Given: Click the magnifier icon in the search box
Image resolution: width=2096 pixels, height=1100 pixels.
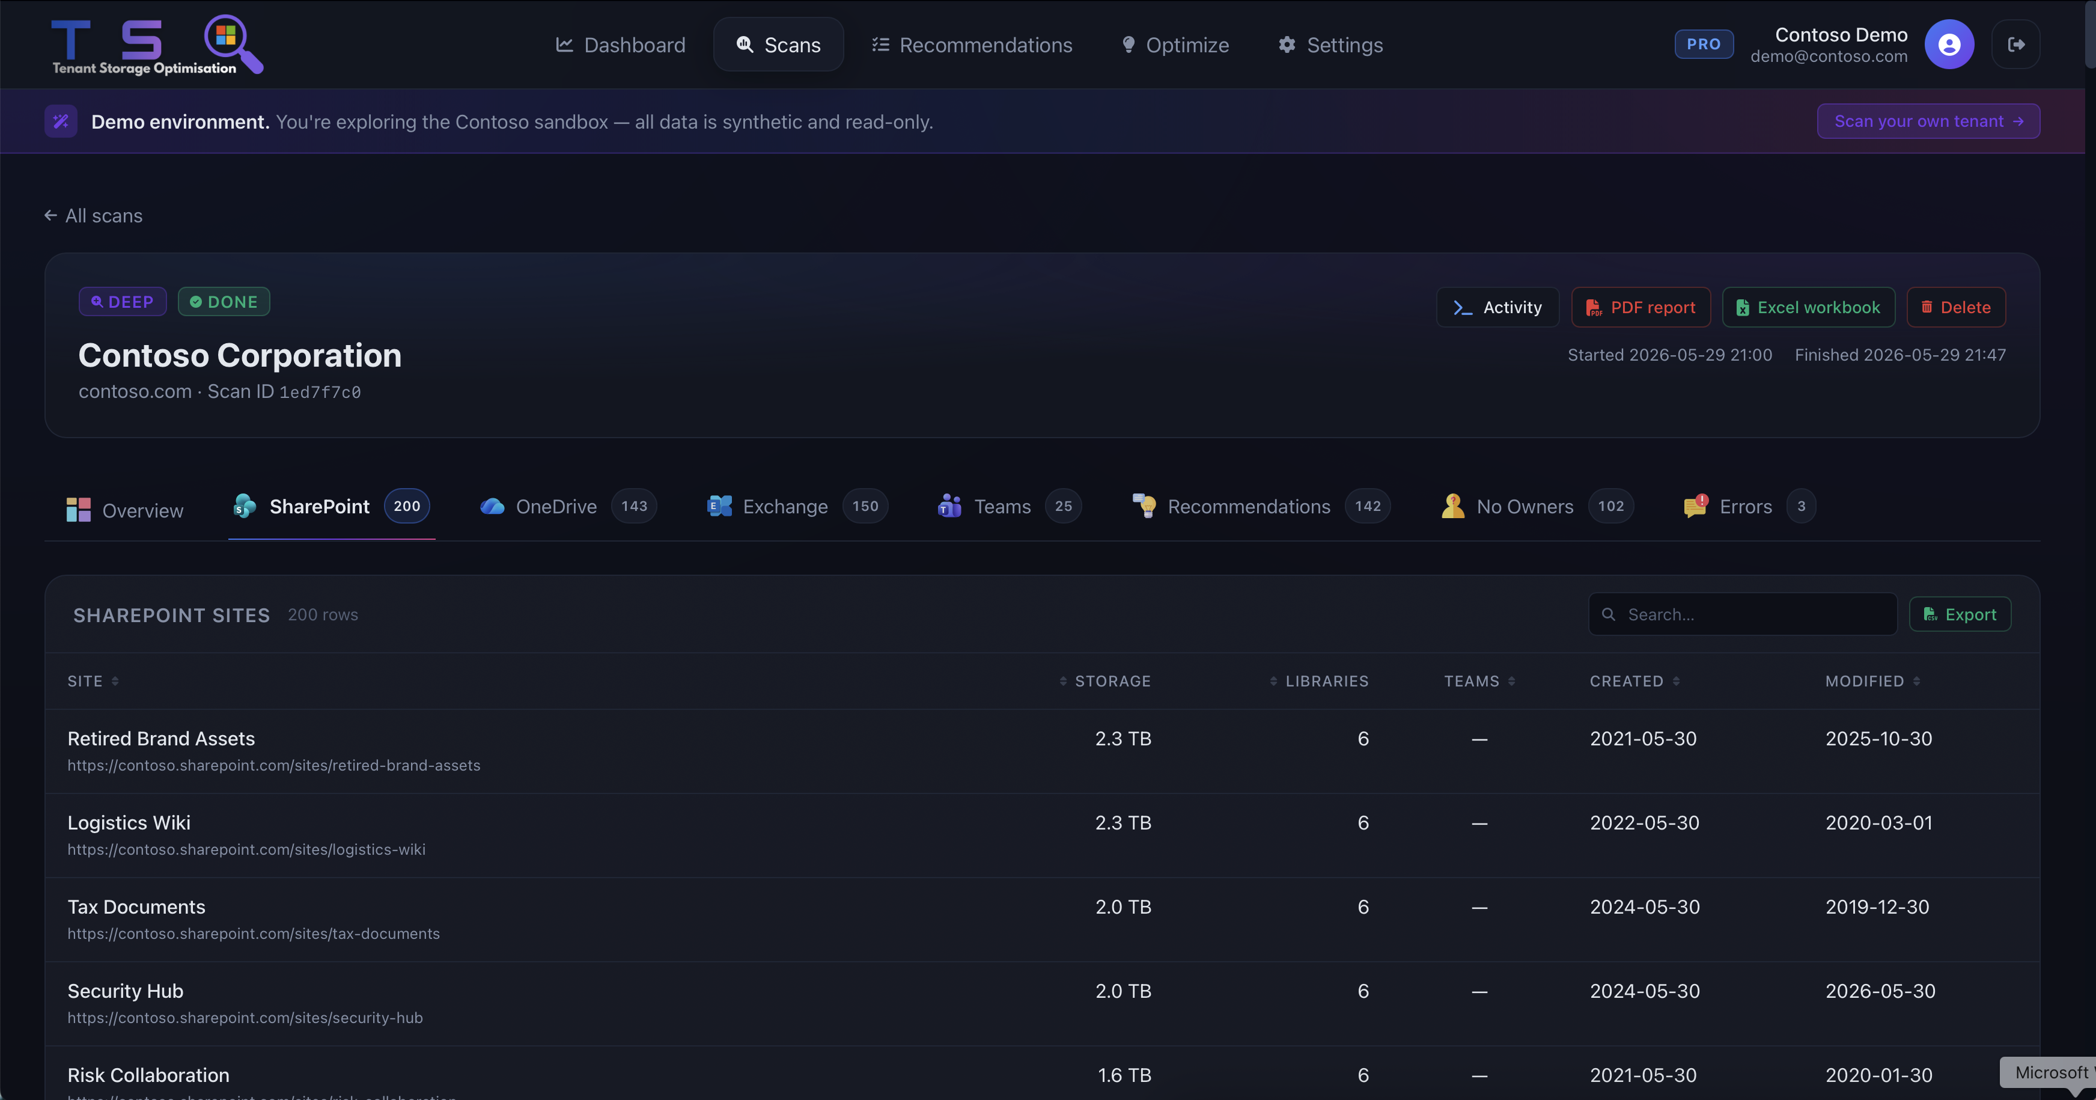Looking at the screenshot, I should (1609, 614).
